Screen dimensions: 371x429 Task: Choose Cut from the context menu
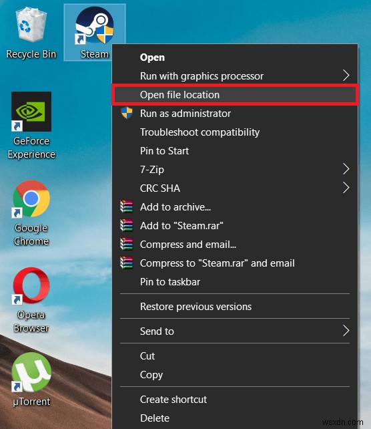[235, 356]
